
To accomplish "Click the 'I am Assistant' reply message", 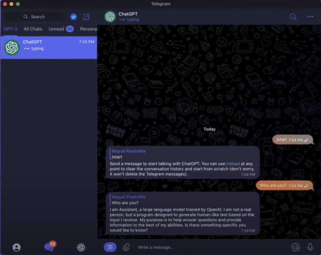I will (x=183, y=214).
